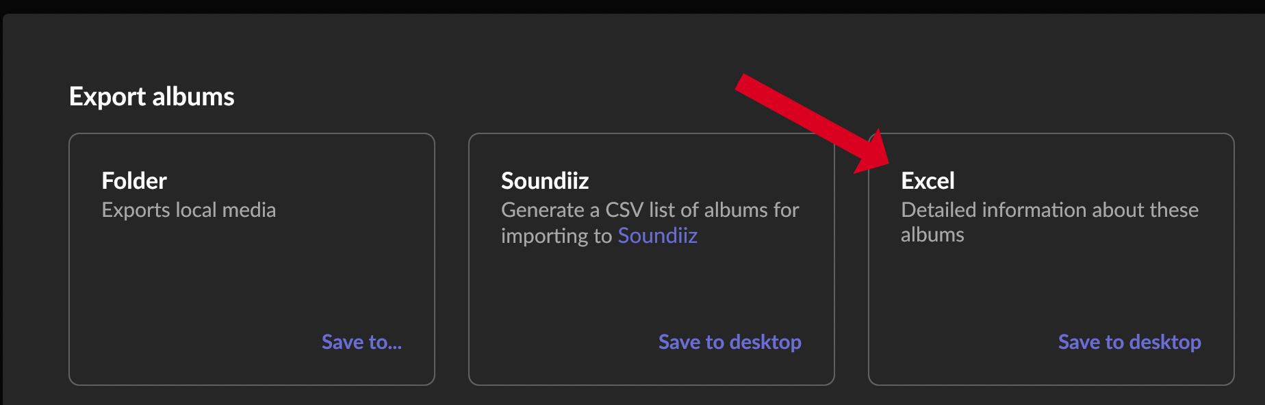The height and width of the screenshot is (405, 1265).
Task: Click the word "CSV" in Soundiiz description
Action: pyautogui.click(x=624, y=209)
